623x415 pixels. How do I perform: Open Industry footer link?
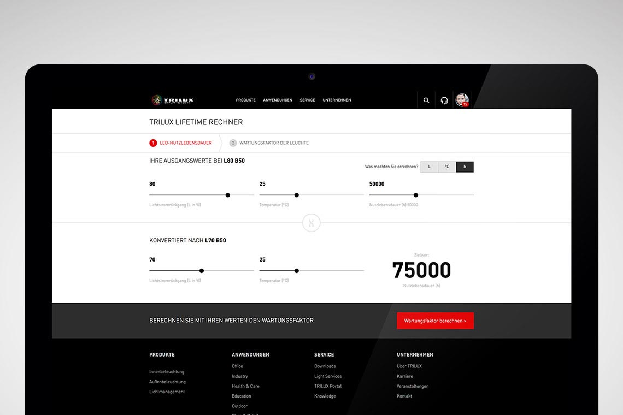click(239, 376)
